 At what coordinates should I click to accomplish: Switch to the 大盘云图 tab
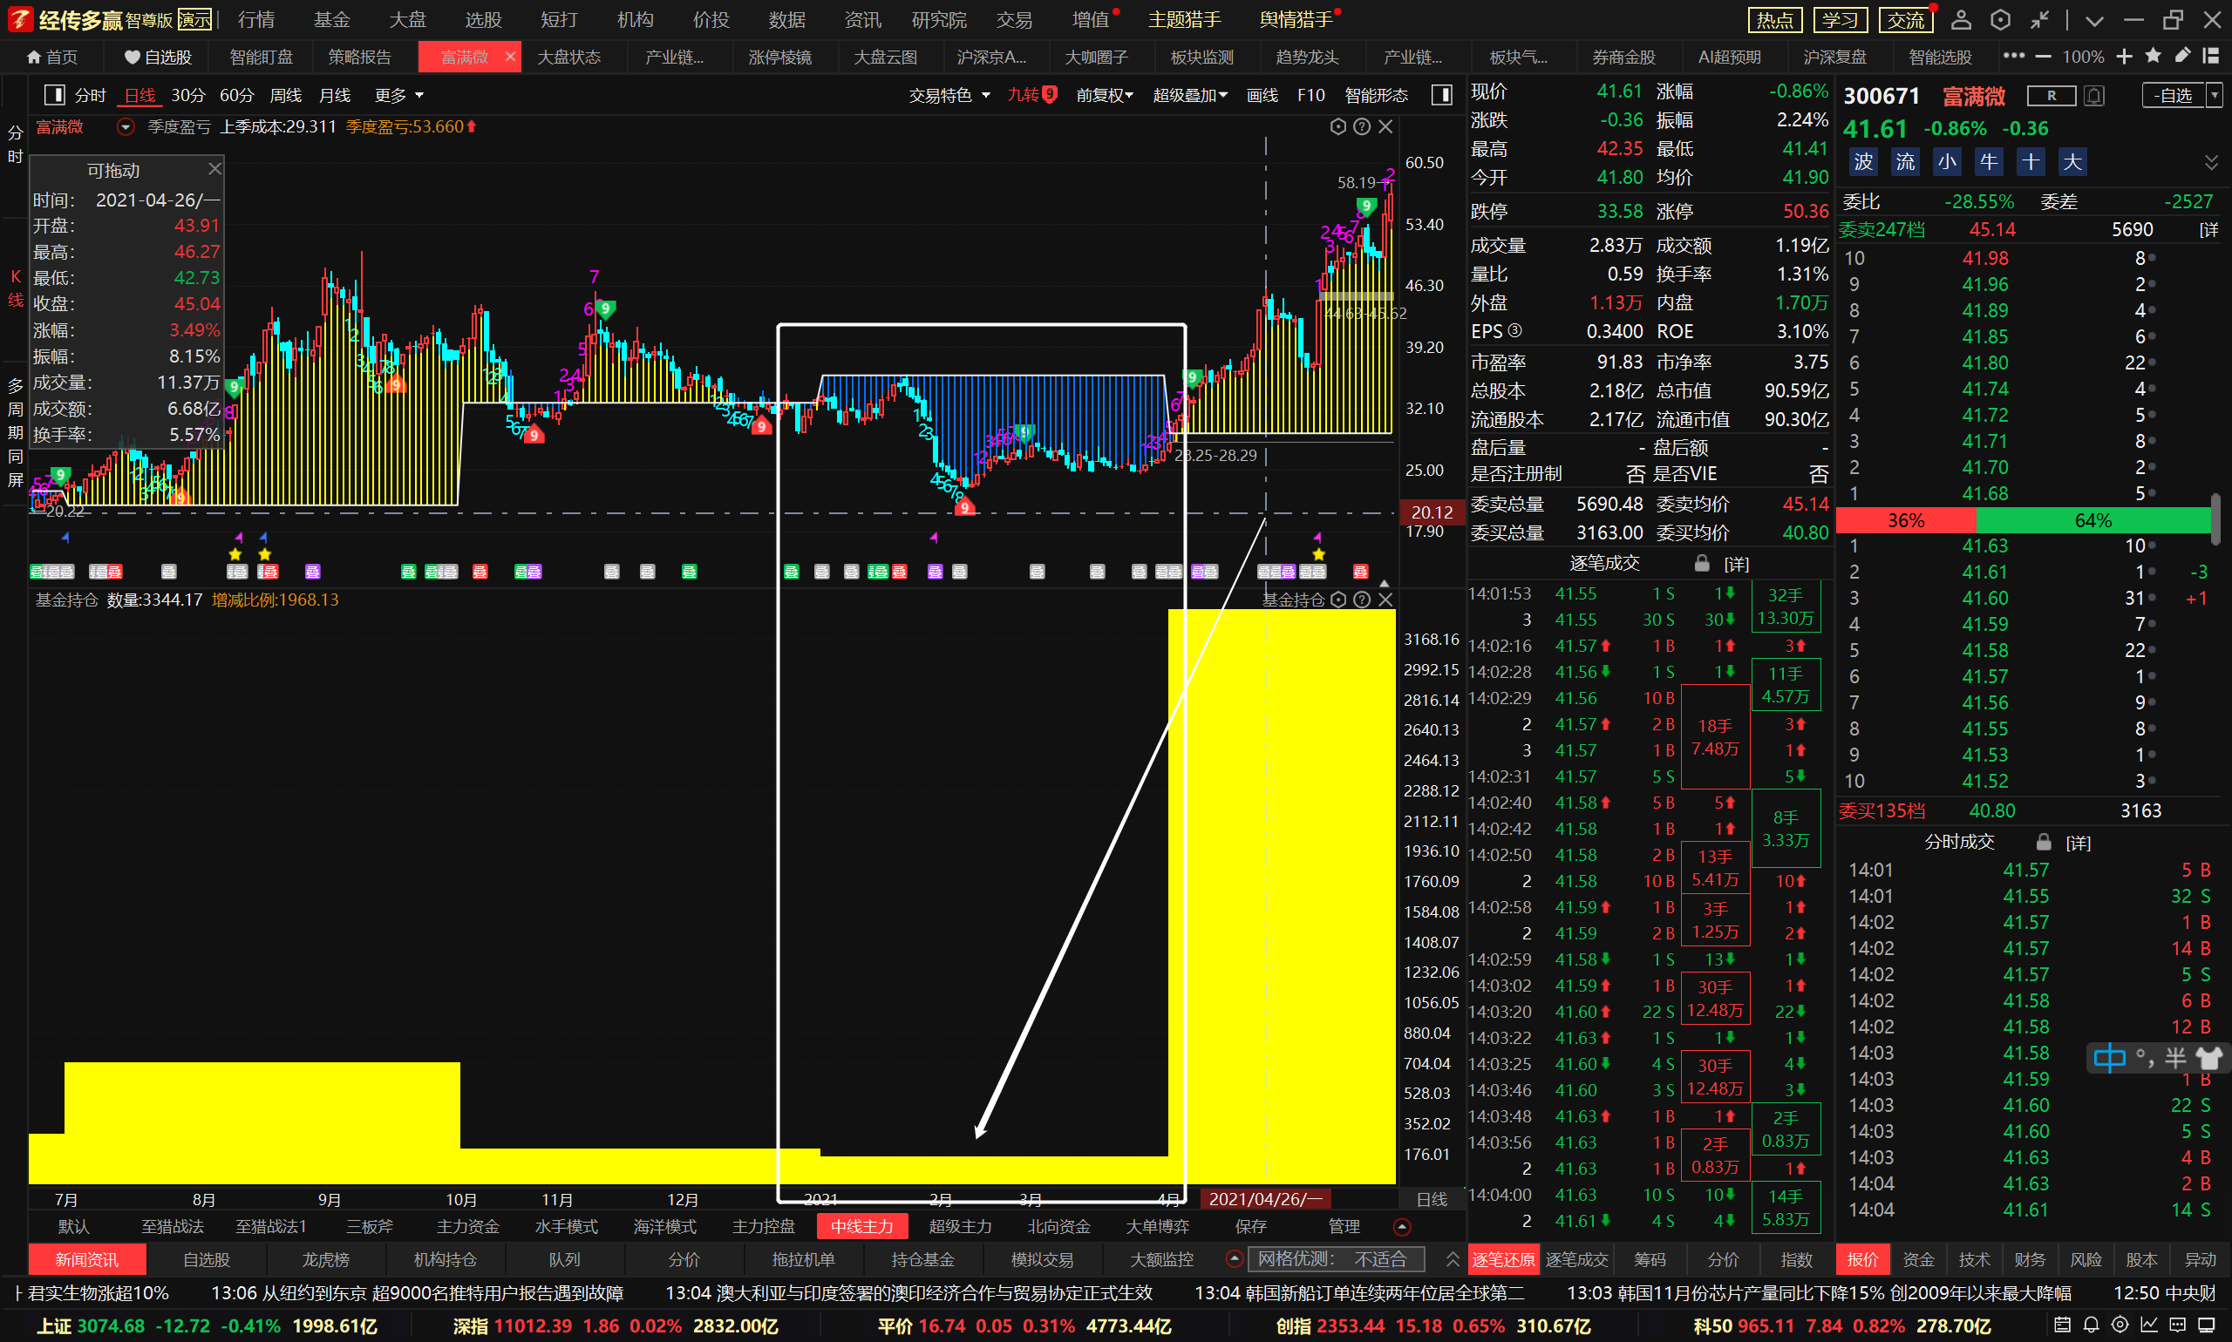[x=885, y=57]
